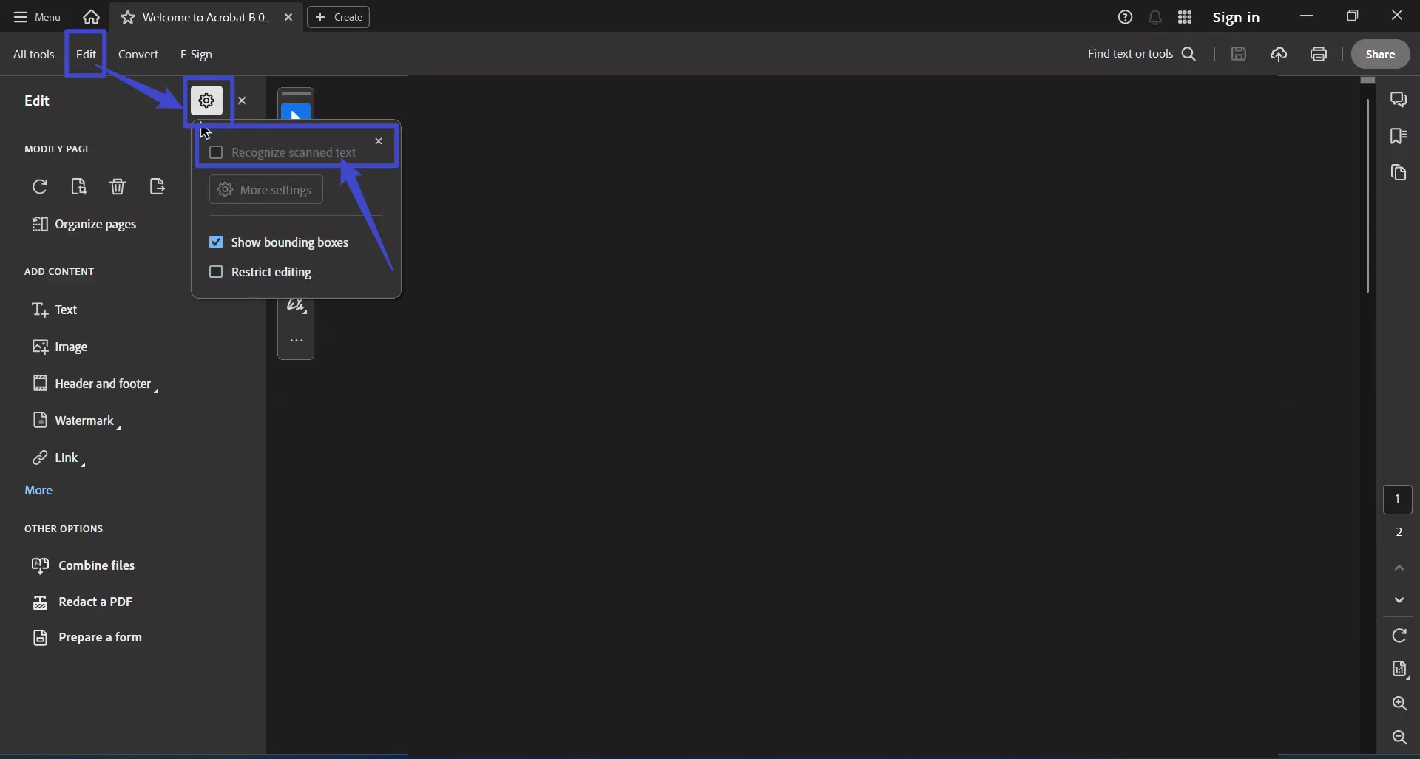Click page 1 thumbnail indicator

pyautogui.click(x=1398, y=500)
